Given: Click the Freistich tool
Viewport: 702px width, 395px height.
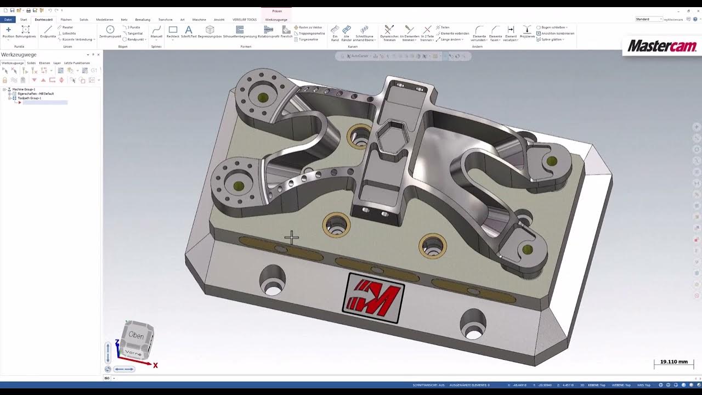Looking at the screenshot, I should (286, 32).
